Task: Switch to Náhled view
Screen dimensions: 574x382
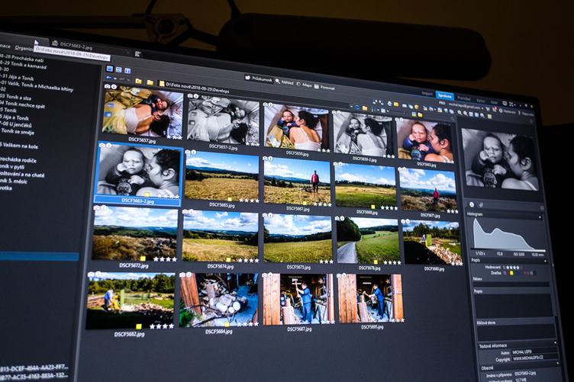Action: [285, 82]
